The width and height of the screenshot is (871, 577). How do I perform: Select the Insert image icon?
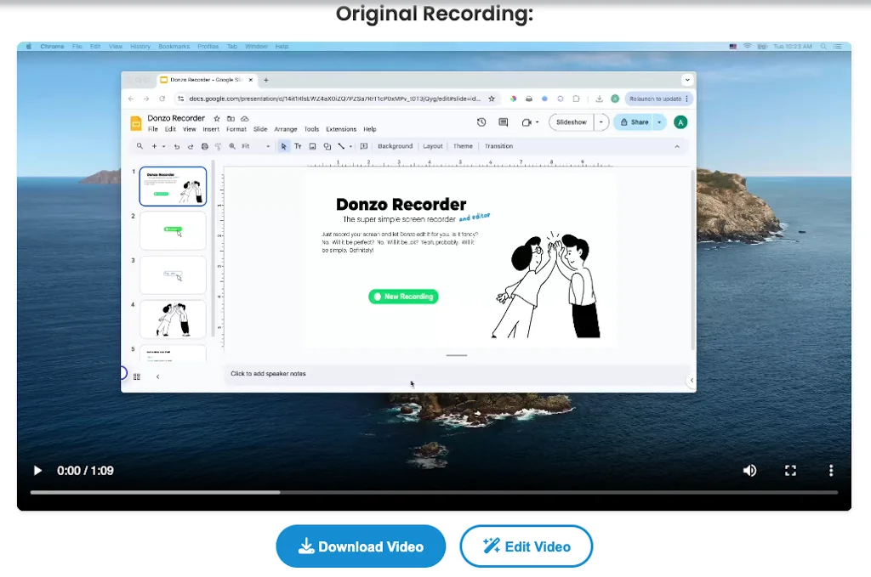[311, 146]
